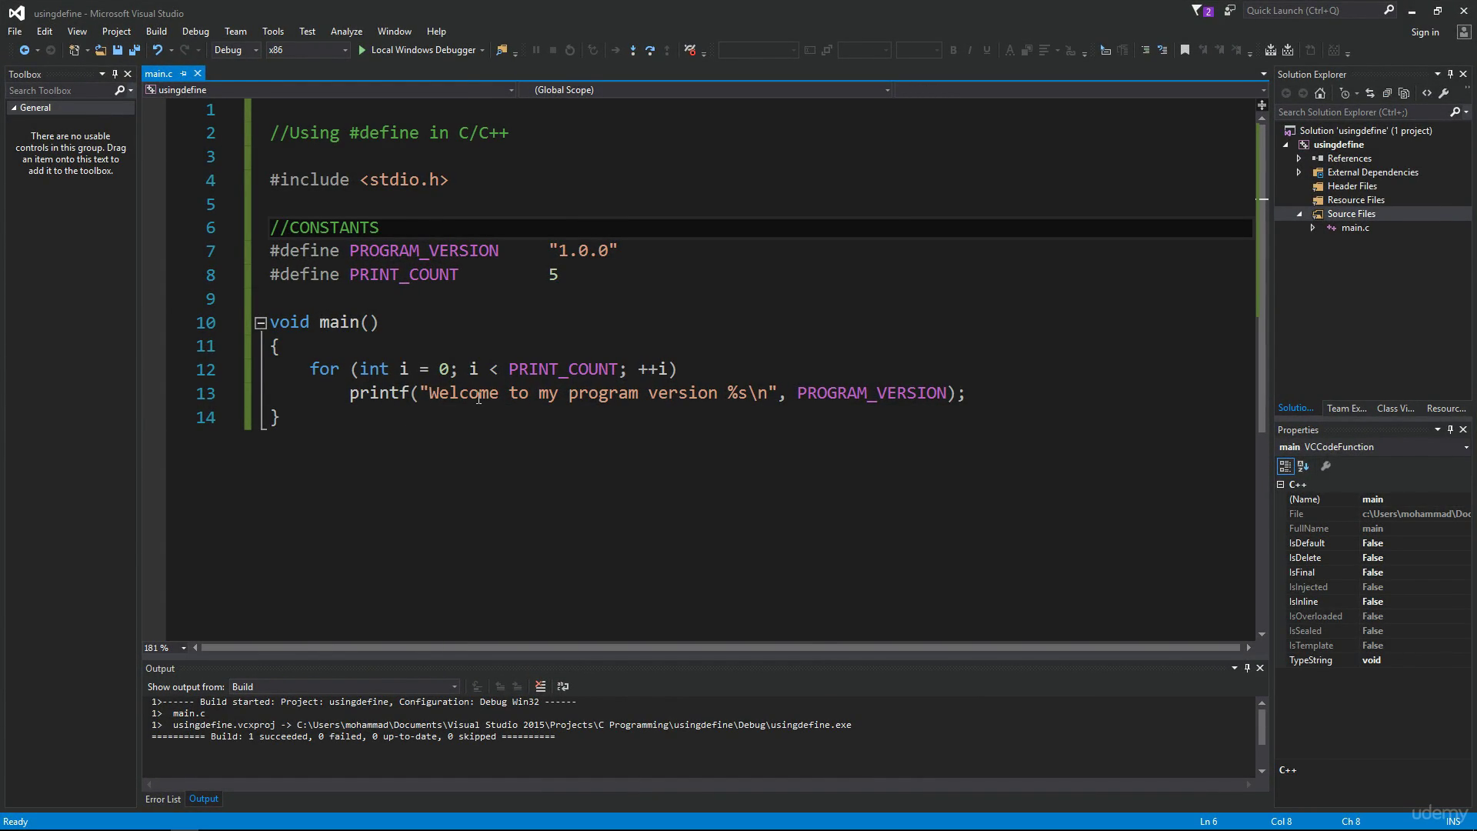1477x831 pixels.
Task: Click the Search Toolbox input field
Action: 60,91
